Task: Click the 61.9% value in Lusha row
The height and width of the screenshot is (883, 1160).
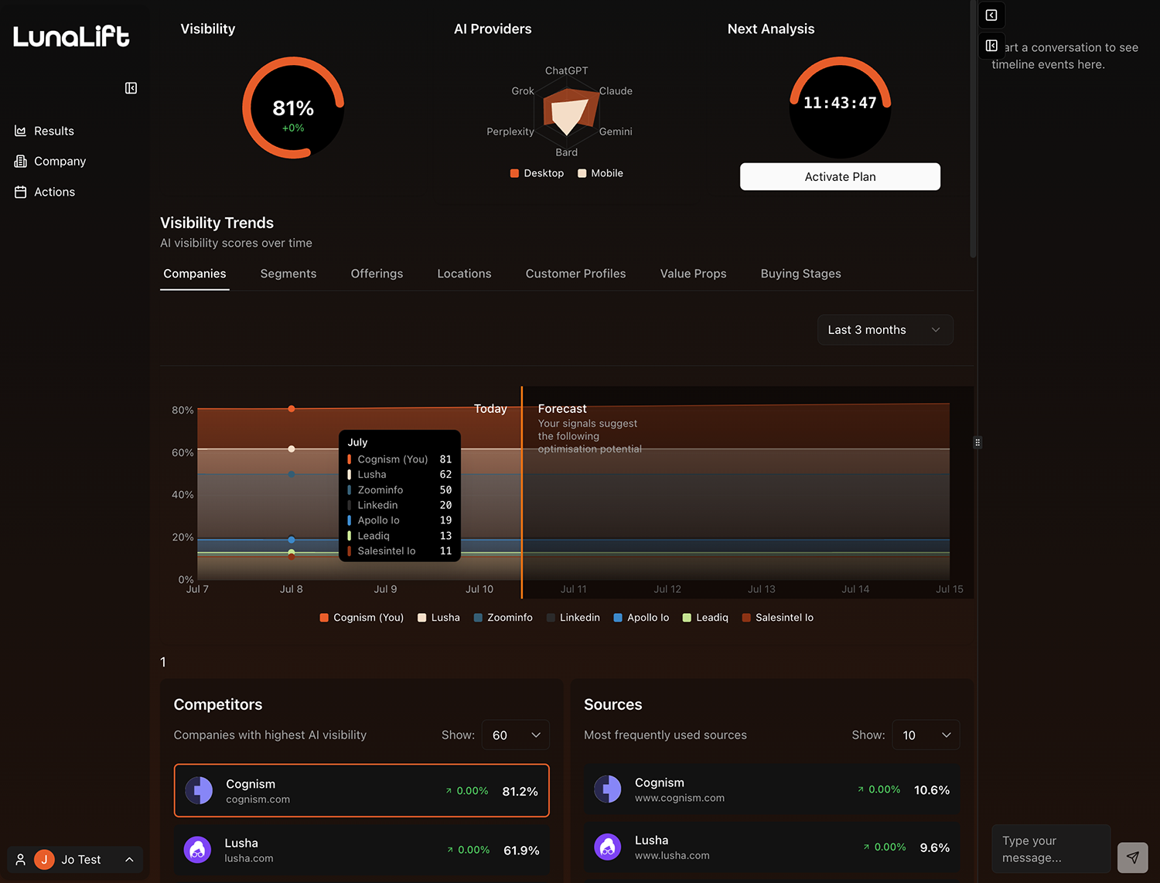Action: (521, 851)
